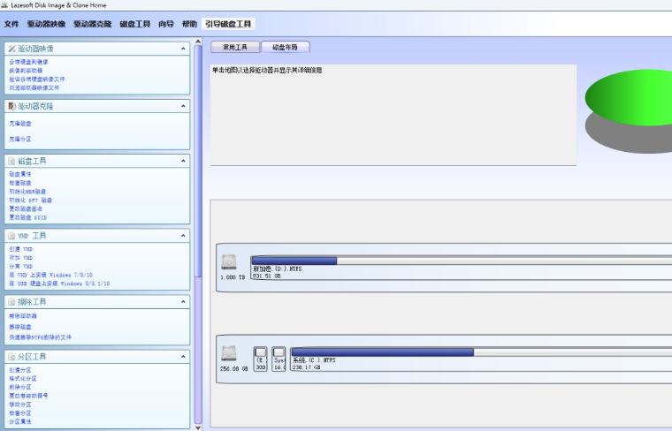Click the 浏览驱动器映像文件 link
Screen dimensions: 672x431
pos(34,88)
